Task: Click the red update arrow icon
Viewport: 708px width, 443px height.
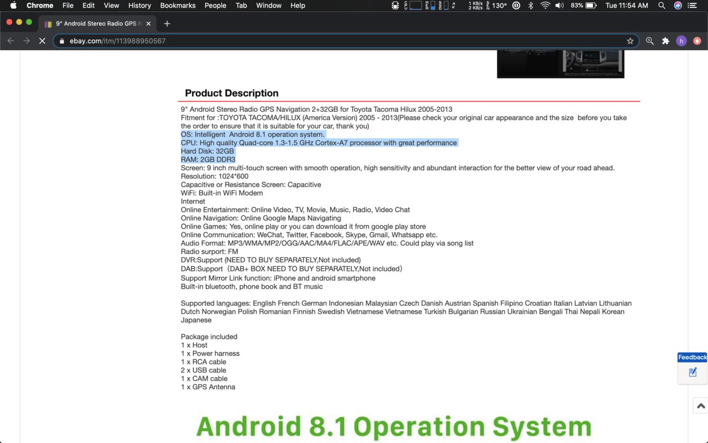Action: pyautogui.click(x=697, y=41)
